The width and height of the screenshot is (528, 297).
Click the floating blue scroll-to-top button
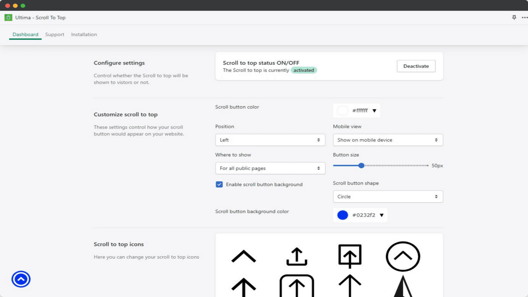pyautogui.click(x=21, y=279)
